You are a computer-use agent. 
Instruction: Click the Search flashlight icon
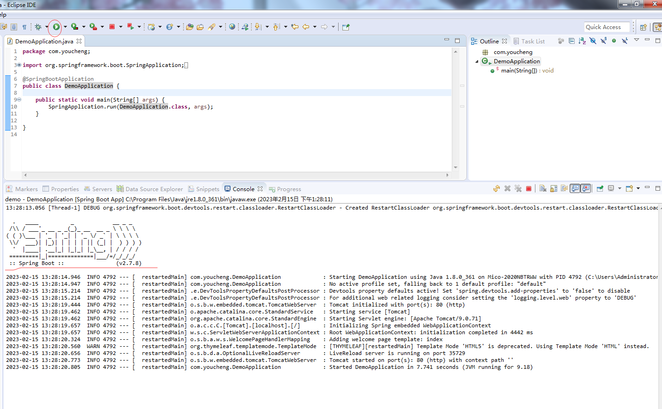tap(212, 27)
